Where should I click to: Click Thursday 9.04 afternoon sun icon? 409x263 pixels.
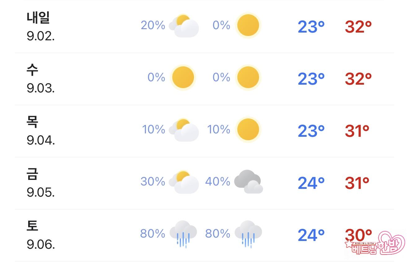[x=248, y=130]
